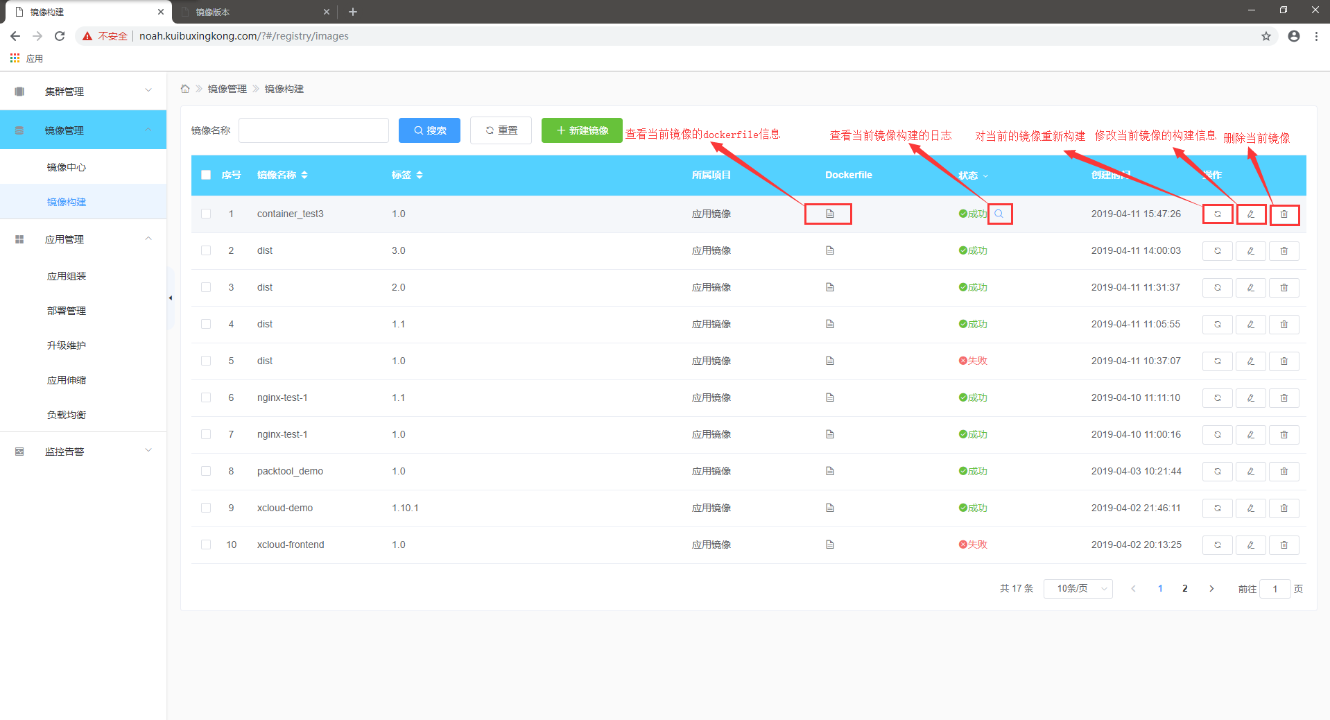The width and height of the screenshot is (1330, 720).
Task: Click the green 新建镜像 button
Action: click(582, 130)
